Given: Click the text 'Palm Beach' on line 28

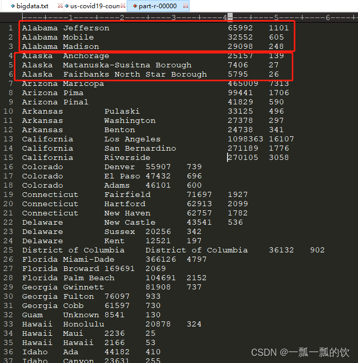Looking at the screenshot, I should 89,278.
